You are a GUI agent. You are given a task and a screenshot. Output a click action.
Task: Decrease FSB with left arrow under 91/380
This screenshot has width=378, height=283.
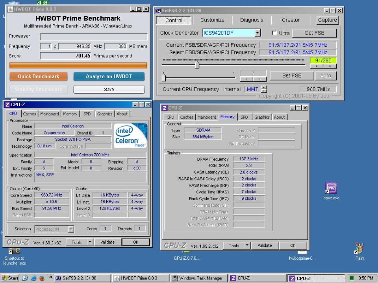(x=316, y=66)
